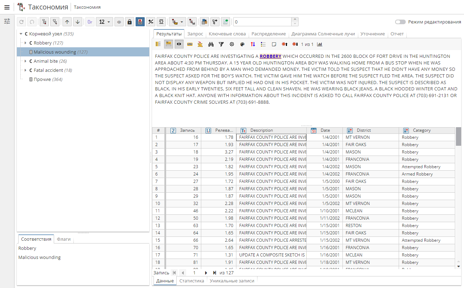Click the yellow TXT icon
The width and height of the screenshot is (464, 288).
190,44
